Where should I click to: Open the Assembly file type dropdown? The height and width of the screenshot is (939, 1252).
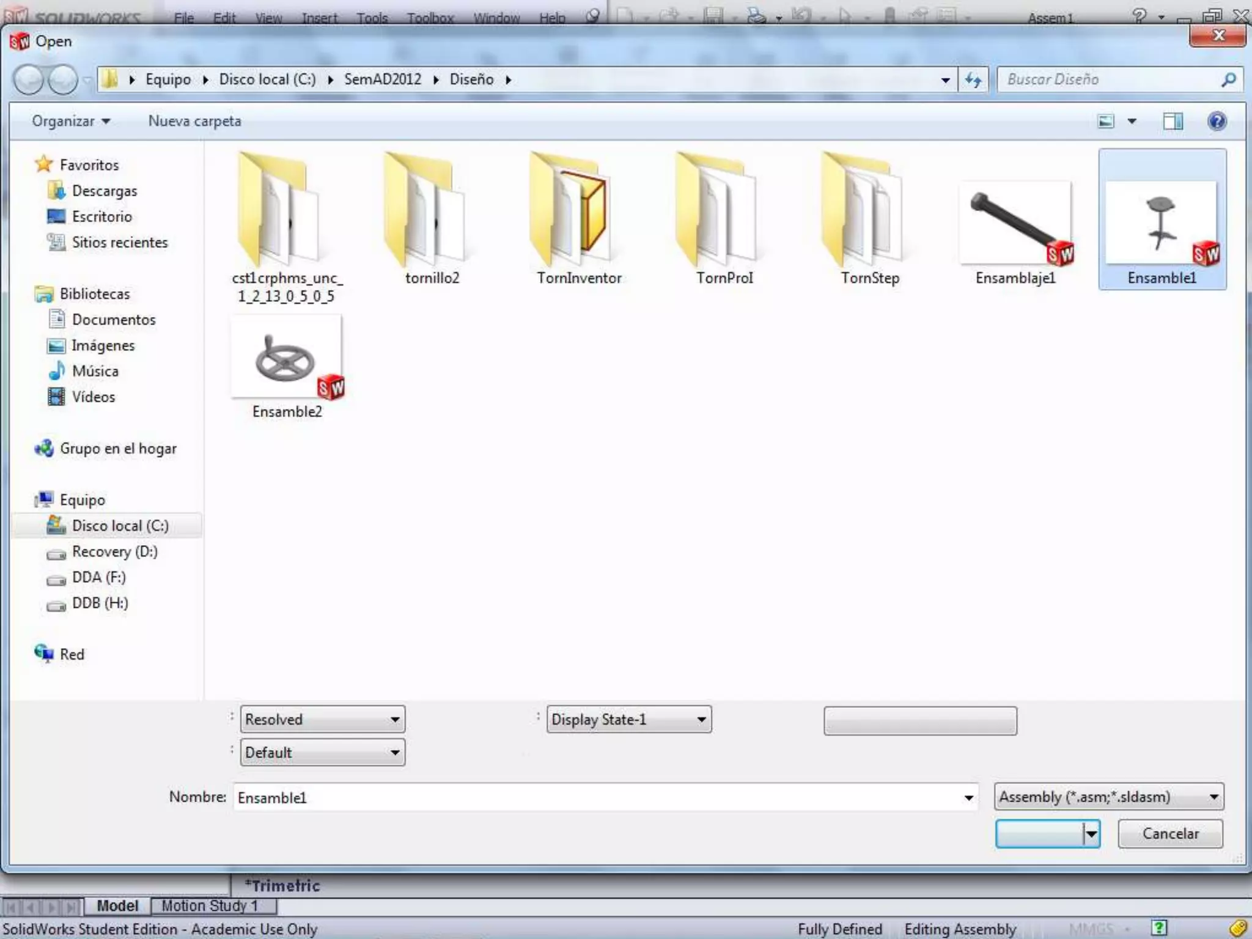point(1213,797)
